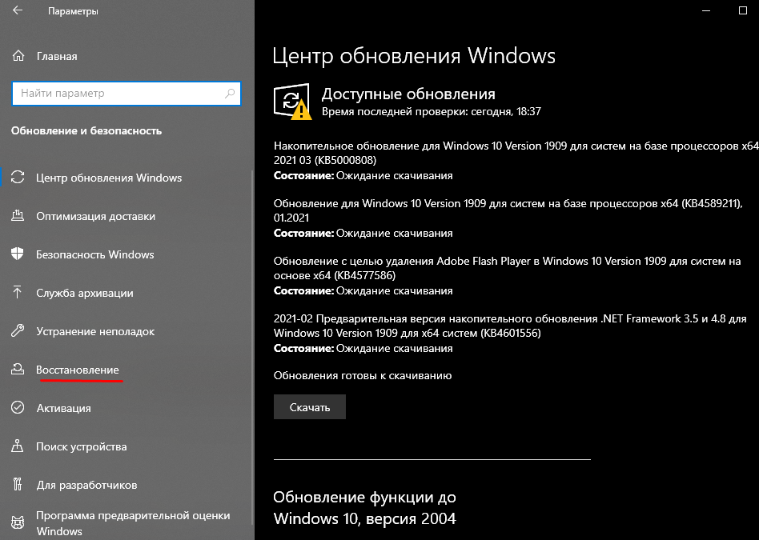Go to the Активация section
The image size is (759, 540).
coord(63,408)
